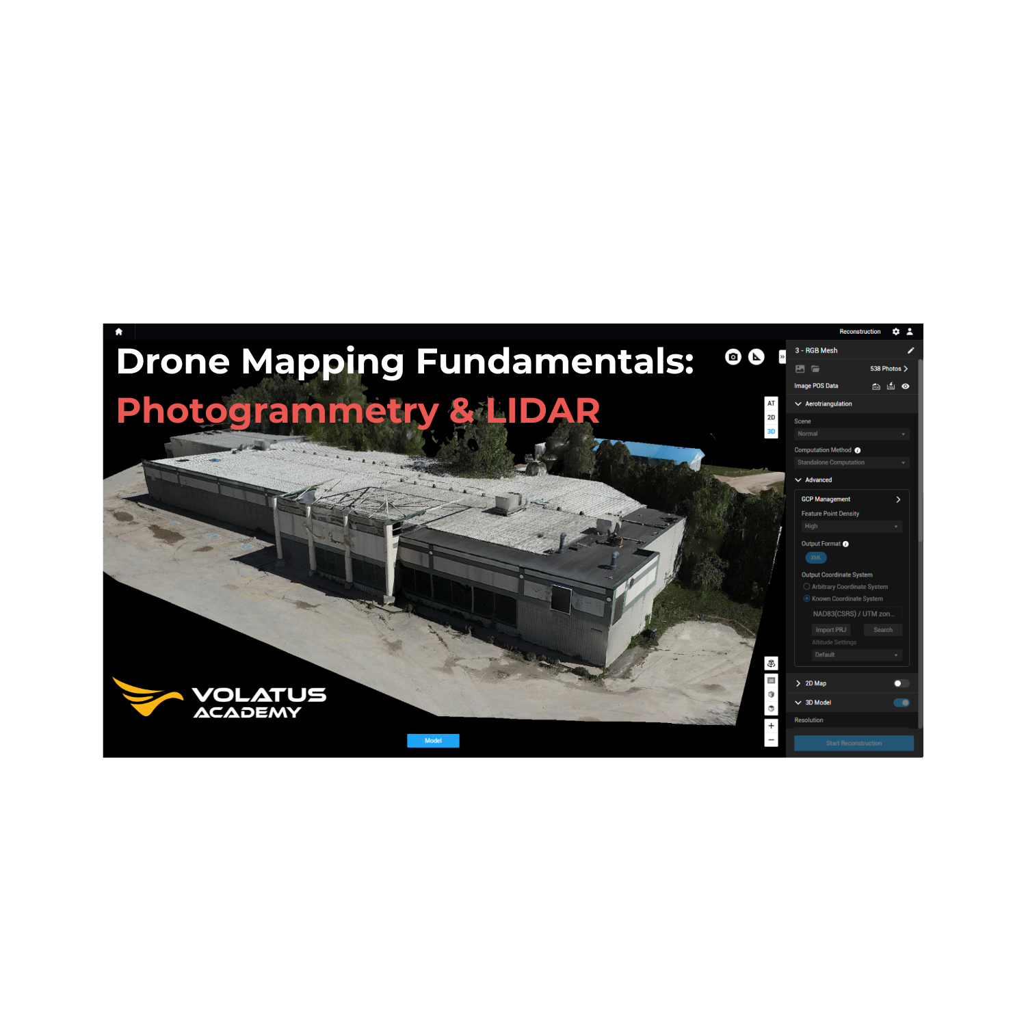Click the user account icon
The image size is (1026, 1026).
coord(910,332)
